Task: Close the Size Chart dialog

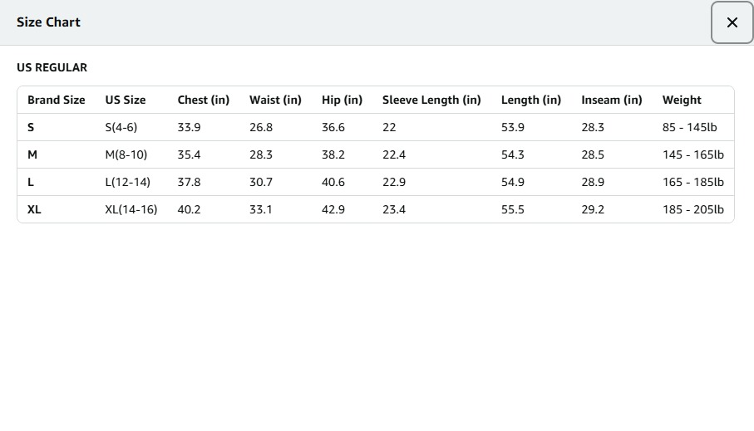Action: [x=732, y=22]
